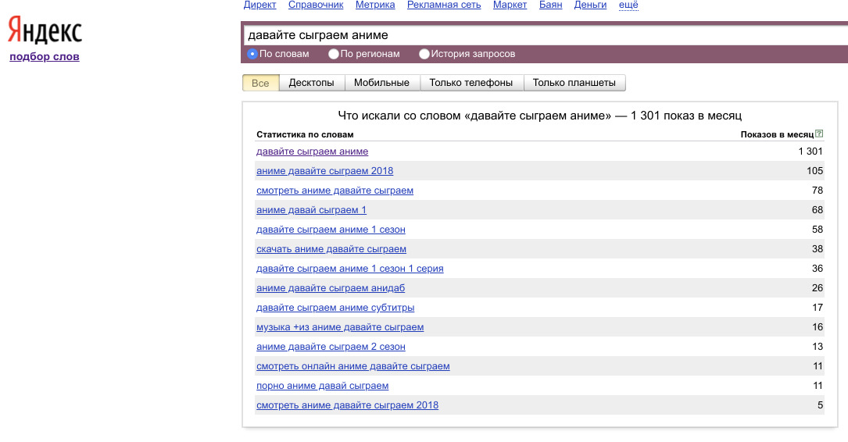Click the help icon next to Показов в месяц
Screen dimensions: 848x442
coord(819,134)
